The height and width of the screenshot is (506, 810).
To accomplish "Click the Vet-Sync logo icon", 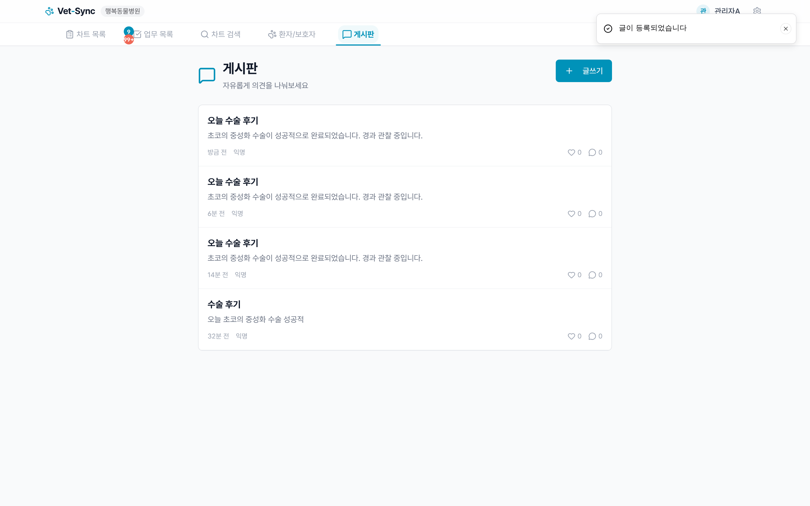I will point(49,11).
